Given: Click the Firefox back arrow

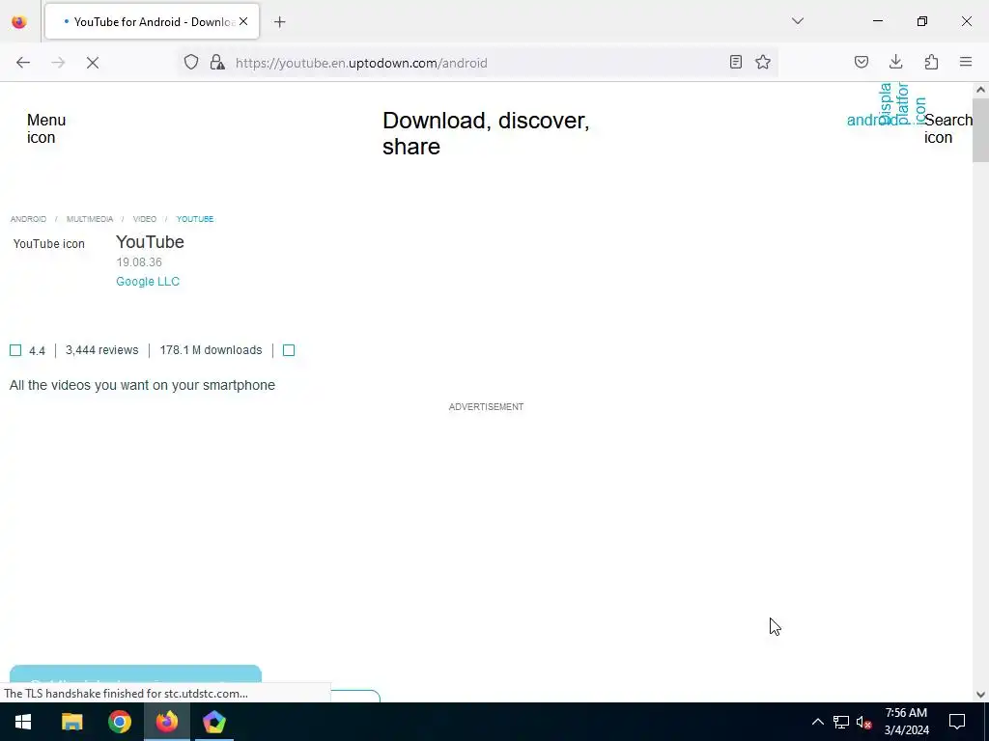Looking at the screenshot, I should click(x=23, y=63).
